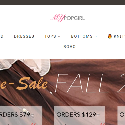Click the cut-off third offer box
Screen dimensions: 125x125
click(121, 116)
